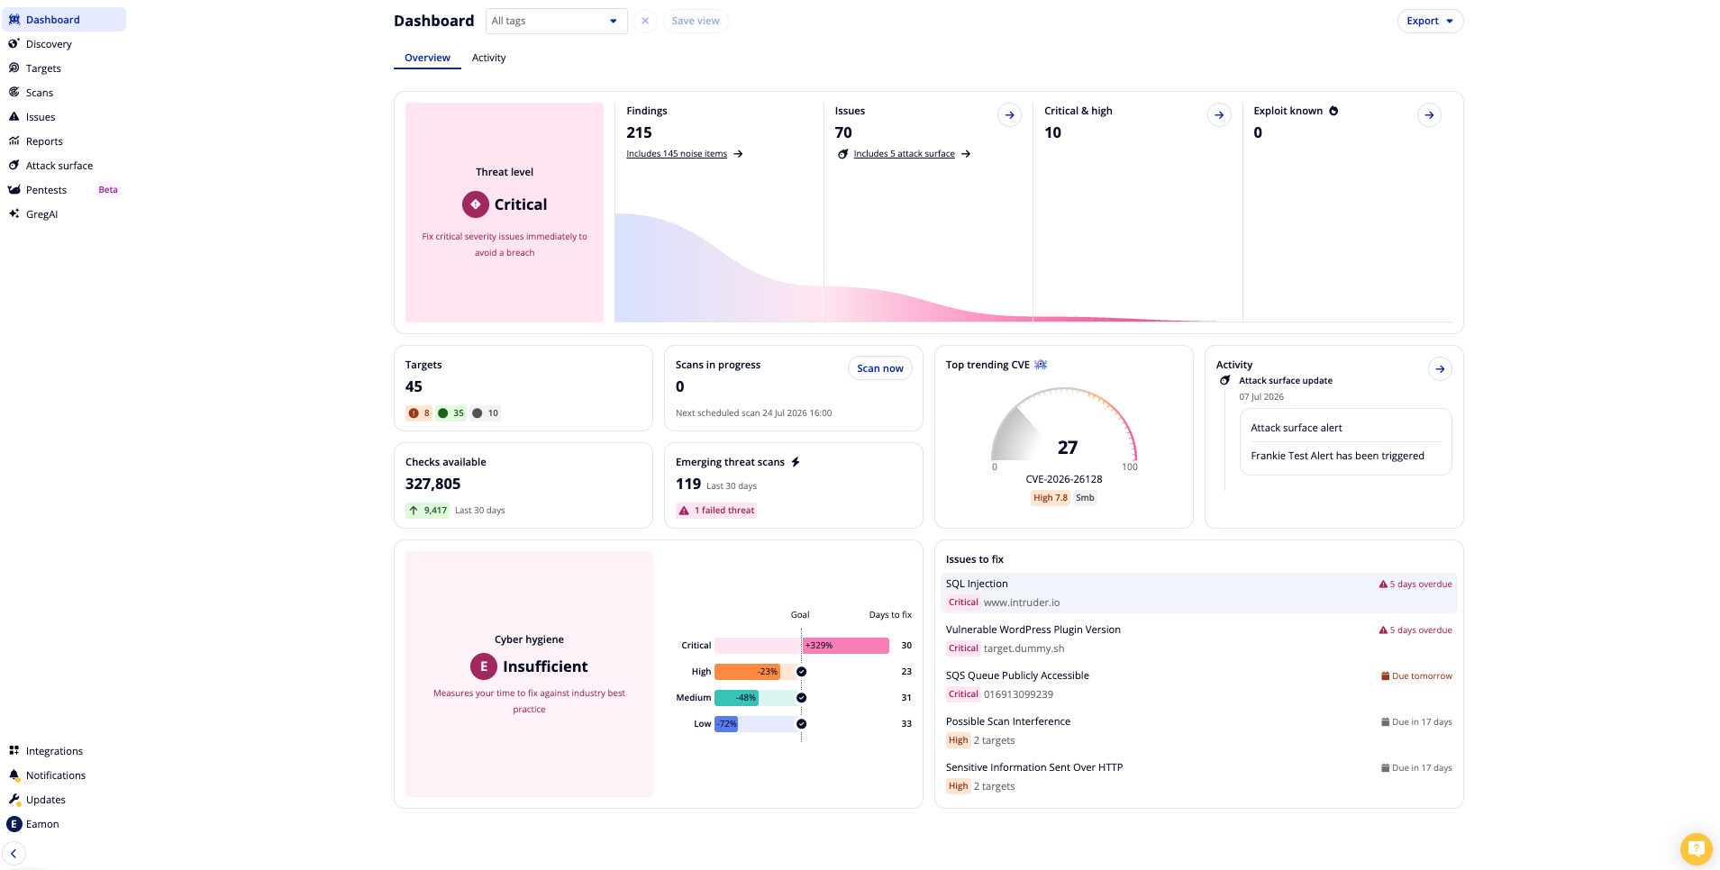Collapse the sidebar with the chevron button
This screenshot has height=870, width=1720.
14,854
